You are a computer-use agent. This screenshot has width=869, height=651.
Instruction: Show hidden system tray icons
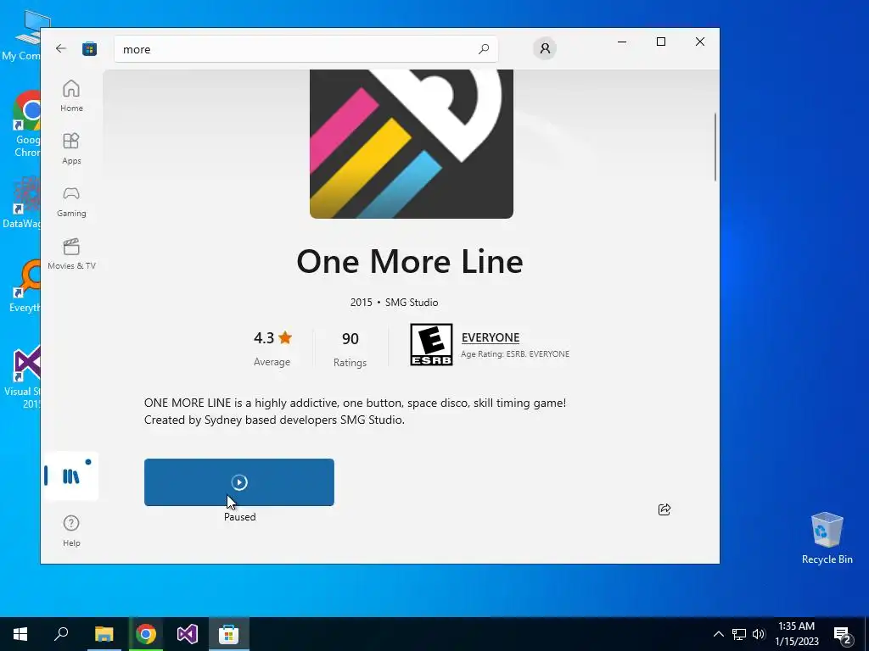point(718,634)
